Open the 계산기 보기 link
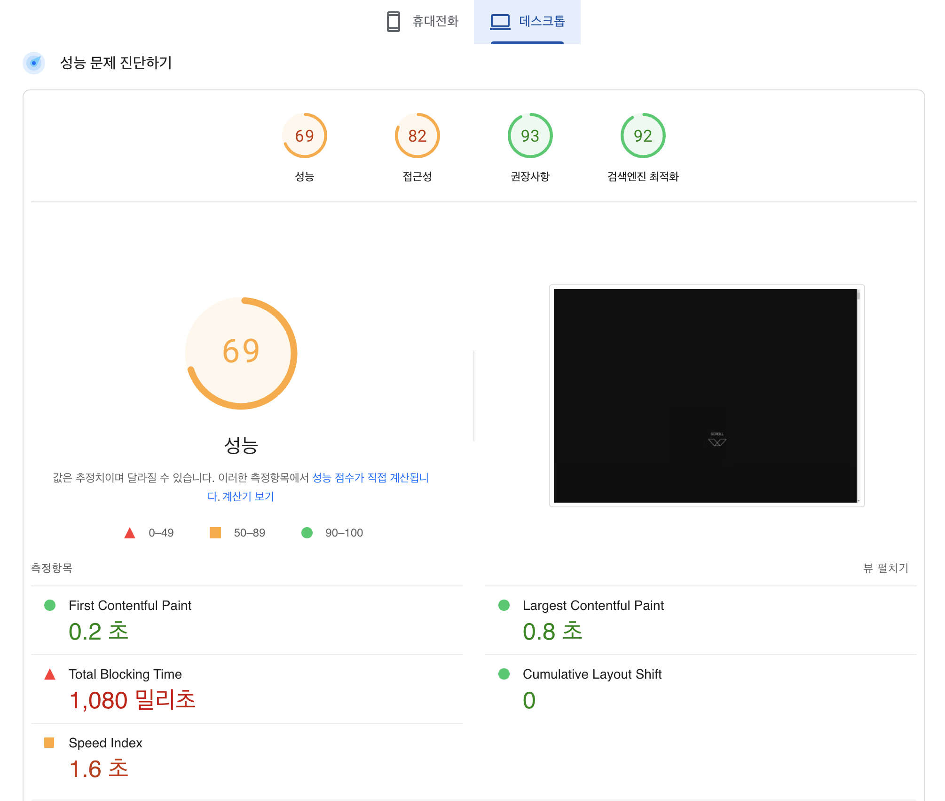This screenshot has height=801, width=945. pyautogui.click(x=248, y=497)
